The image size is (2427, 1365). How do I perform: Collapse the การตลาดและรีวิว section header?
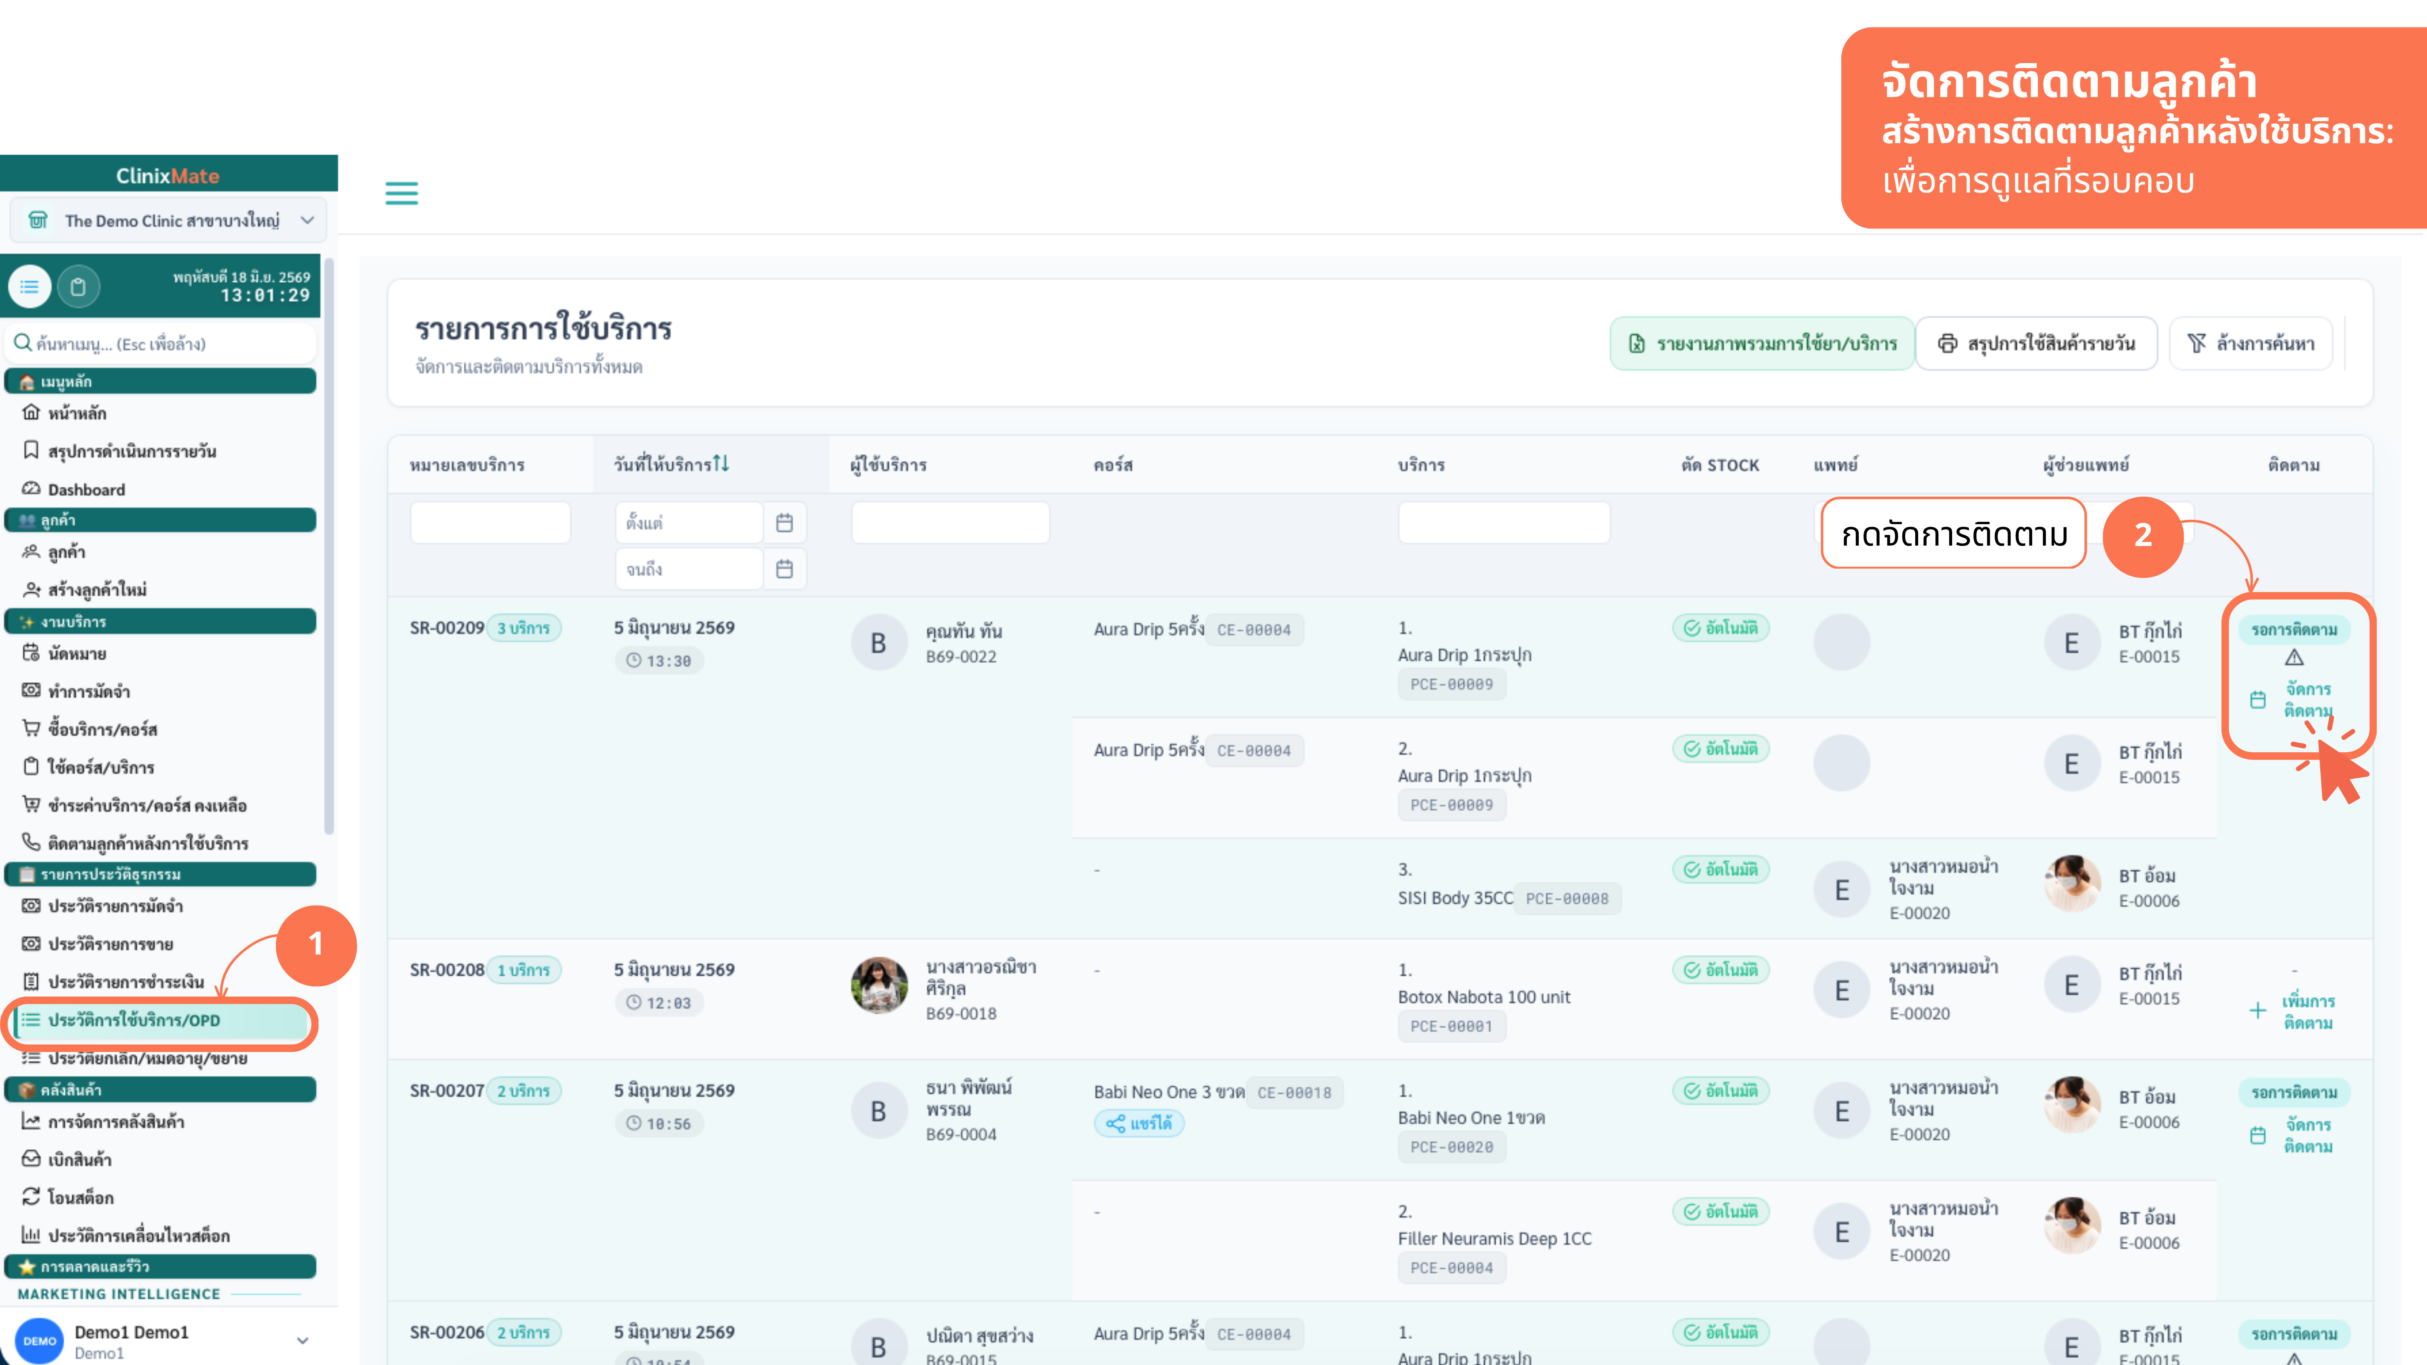[160, 1267]
